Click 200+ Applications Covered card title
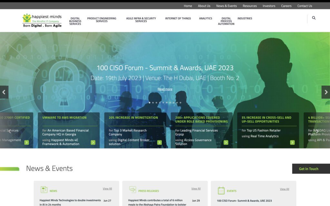Screen dimensions: 330x206 click(x=201, y=120)
